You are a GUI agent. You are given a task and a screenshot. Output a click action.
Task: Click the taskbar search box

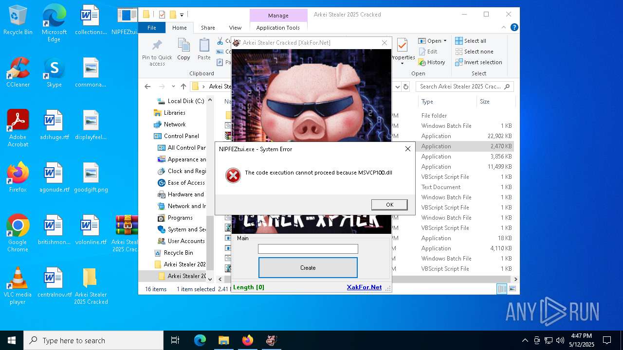[x=93, y=340]
